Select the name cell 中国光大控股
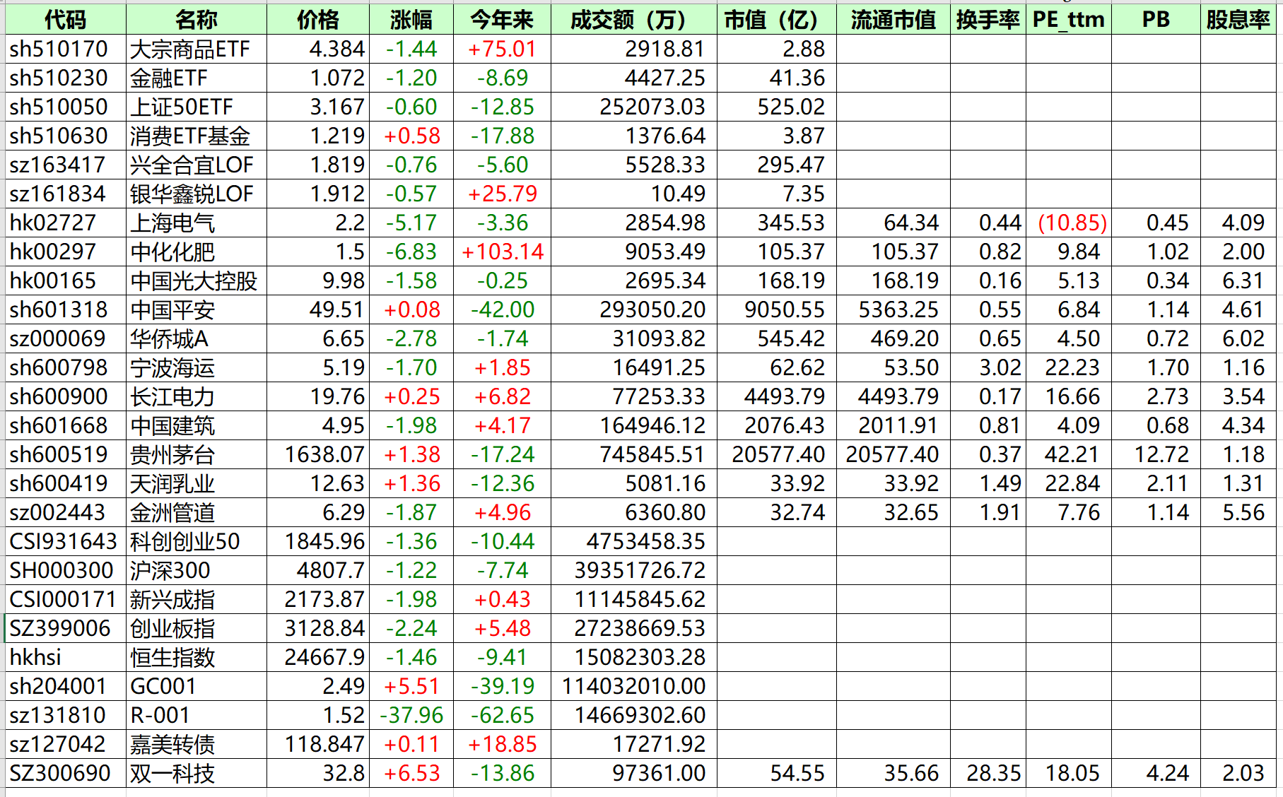1283x797 pixels. (x=197, y=281)
